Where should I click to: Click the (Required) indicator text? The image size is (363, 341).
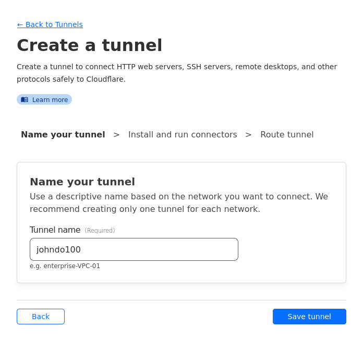100,231
